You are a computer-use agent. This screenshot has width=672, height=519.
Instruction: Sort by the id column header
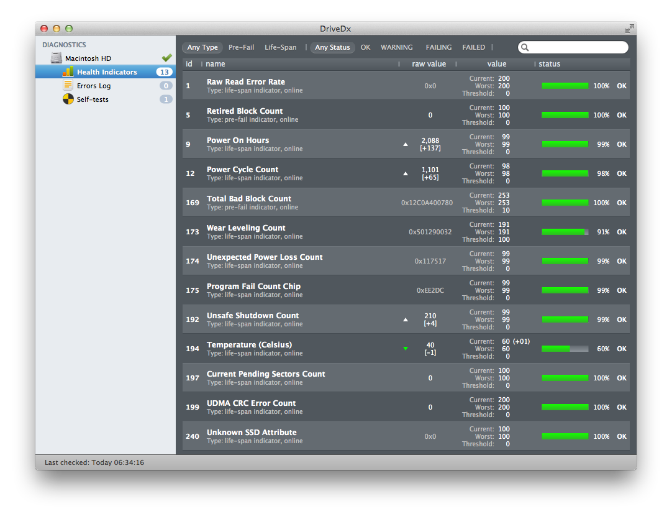[191, 64]
